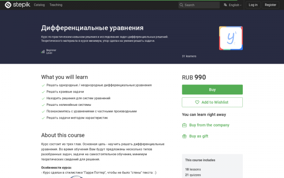This screenshot has height=178, width=284.
Task: Click the language translate icon
Action: 225,5
